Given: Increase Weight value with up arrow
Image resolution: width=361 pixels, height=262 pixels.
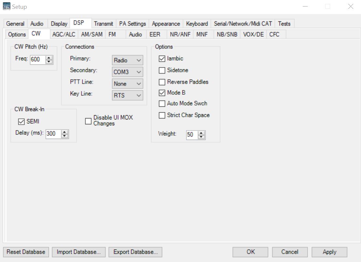Looking at the screenshot, I should click(201, 133).
